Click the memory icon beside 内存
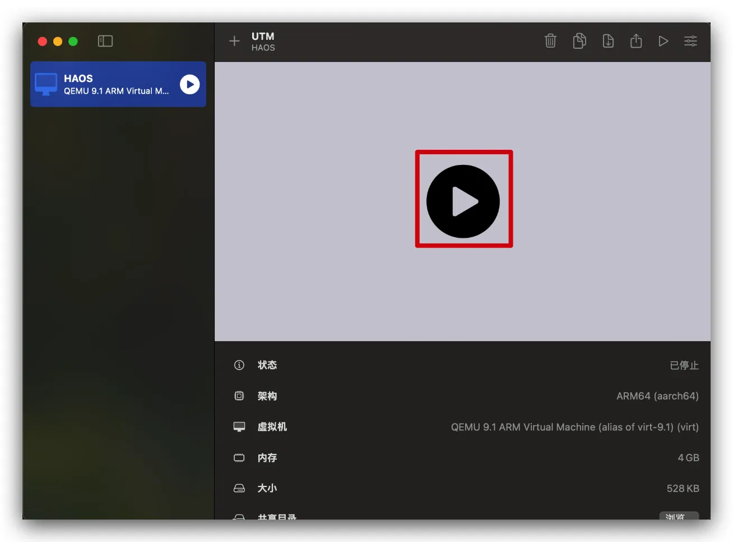The image size is (733, 542). (x=239, y=458)
